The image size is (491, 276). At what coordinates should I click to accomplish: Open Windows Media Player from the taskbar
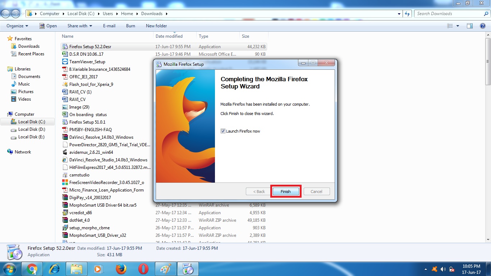pyautogui.click(x=98, y=269)
